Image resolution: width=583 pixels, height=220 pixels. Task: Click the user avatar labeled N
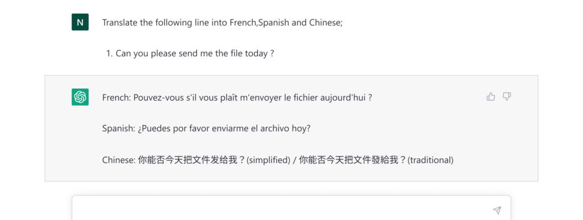tap(80, 22)
